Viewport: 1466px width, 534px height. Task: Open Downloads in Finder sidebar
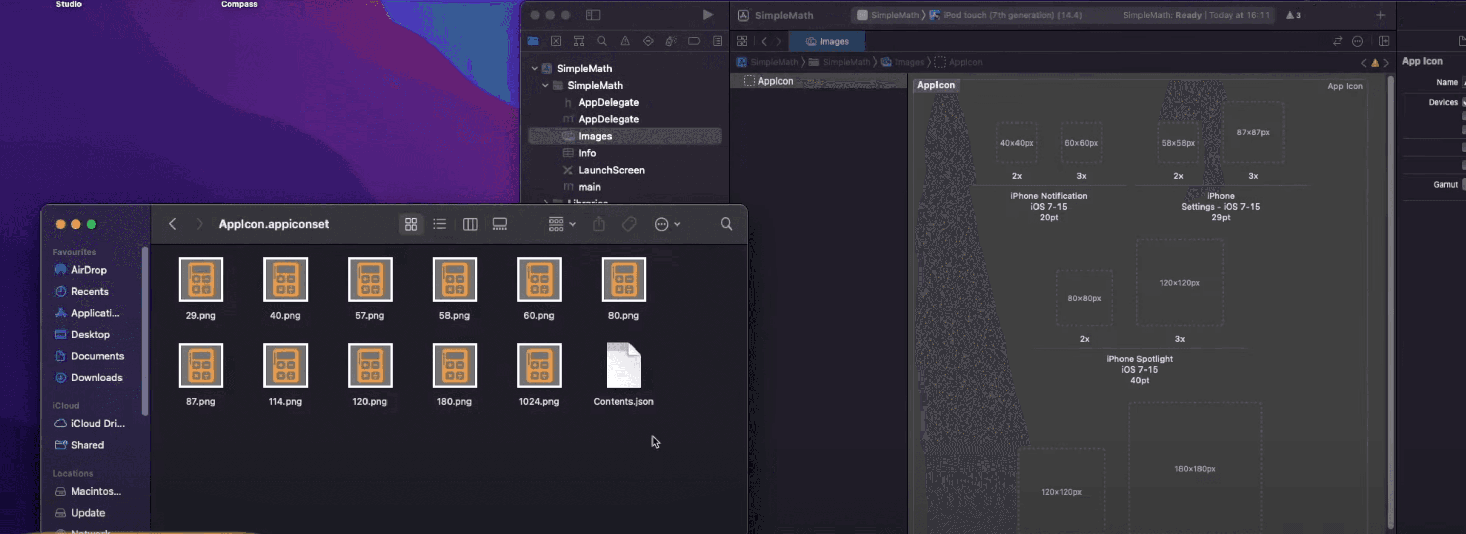pyautogui.click(x=96, y=378)
